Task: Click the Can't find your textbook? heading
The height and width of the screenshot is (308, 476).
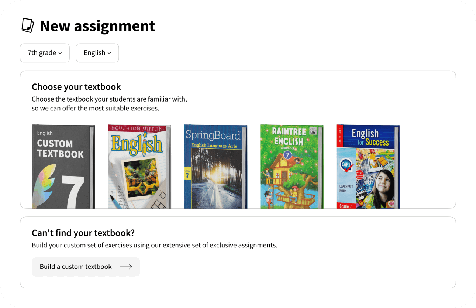Action: pyautogui.click(x=83, y=233)
